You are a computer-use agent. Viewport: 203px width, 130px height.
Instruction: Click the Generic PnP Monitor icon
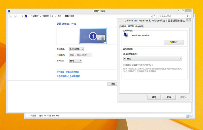[x=126, y=35]
